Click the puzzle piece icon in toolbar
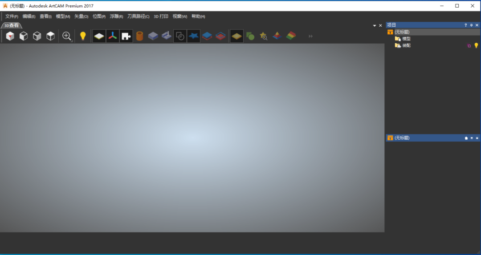Viewport: 481px width, 255px height. 126,36
